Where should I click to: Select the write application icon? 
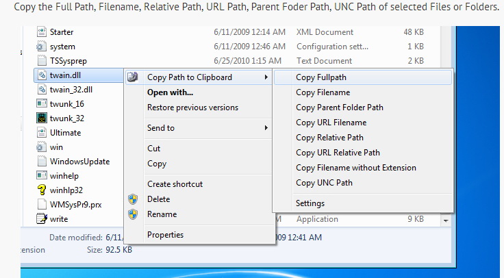[42, 219]
